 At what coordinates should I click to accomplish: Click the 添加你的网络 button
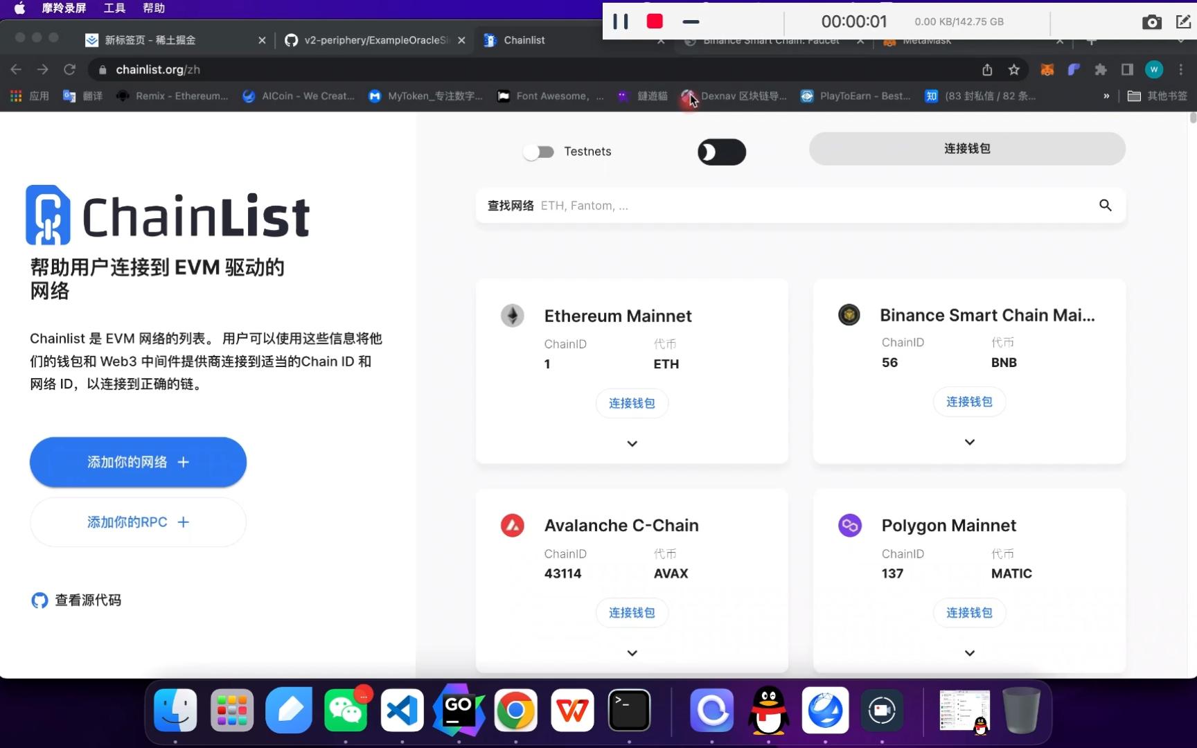[138, 462]
